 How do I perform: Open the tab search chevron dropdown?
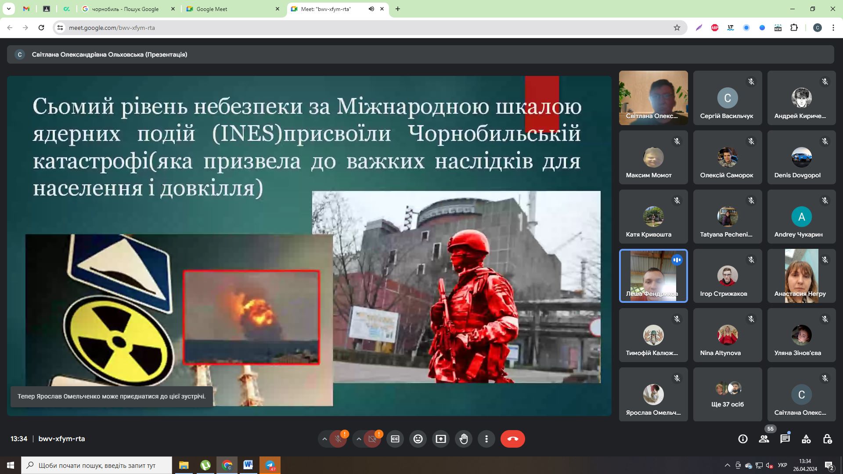(x=8, y=9)
